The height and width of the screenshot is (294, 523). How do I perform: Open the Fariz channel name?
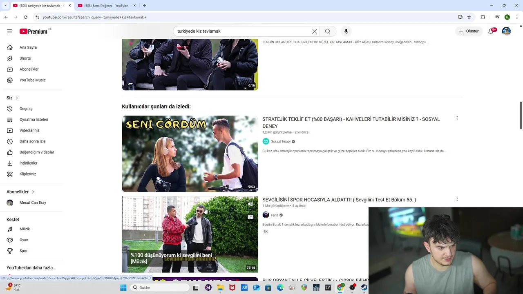click(x=275, y=215)
